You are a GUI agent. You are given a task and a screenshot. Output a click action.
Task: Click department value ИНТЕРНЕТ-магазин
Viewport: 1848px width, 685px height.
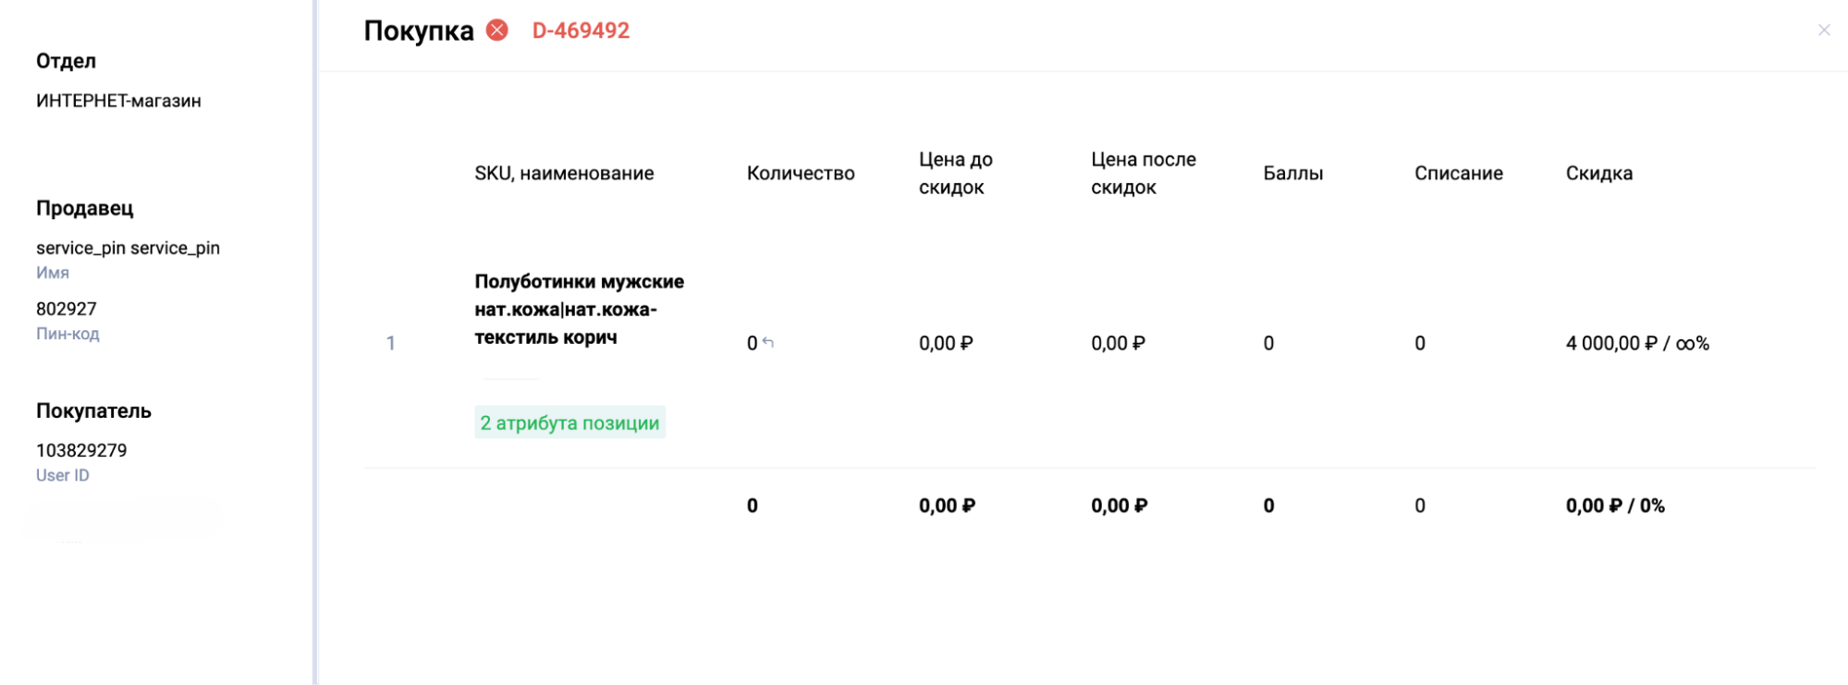pos(118,101)
